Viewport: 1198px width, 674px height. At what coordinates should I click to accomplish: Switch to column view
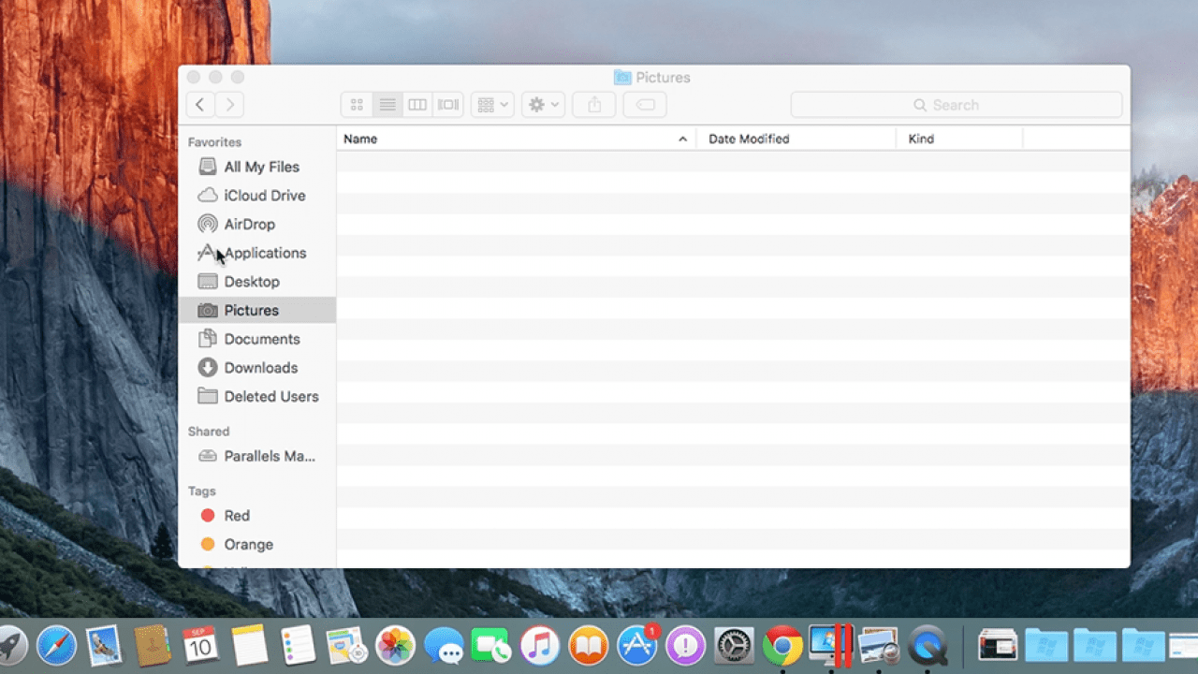417,105
